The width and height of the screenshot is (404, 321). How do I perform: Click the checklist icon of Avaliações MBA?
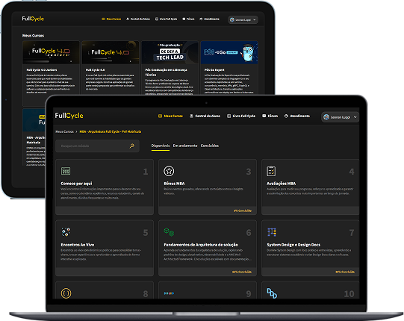point(271,171)
